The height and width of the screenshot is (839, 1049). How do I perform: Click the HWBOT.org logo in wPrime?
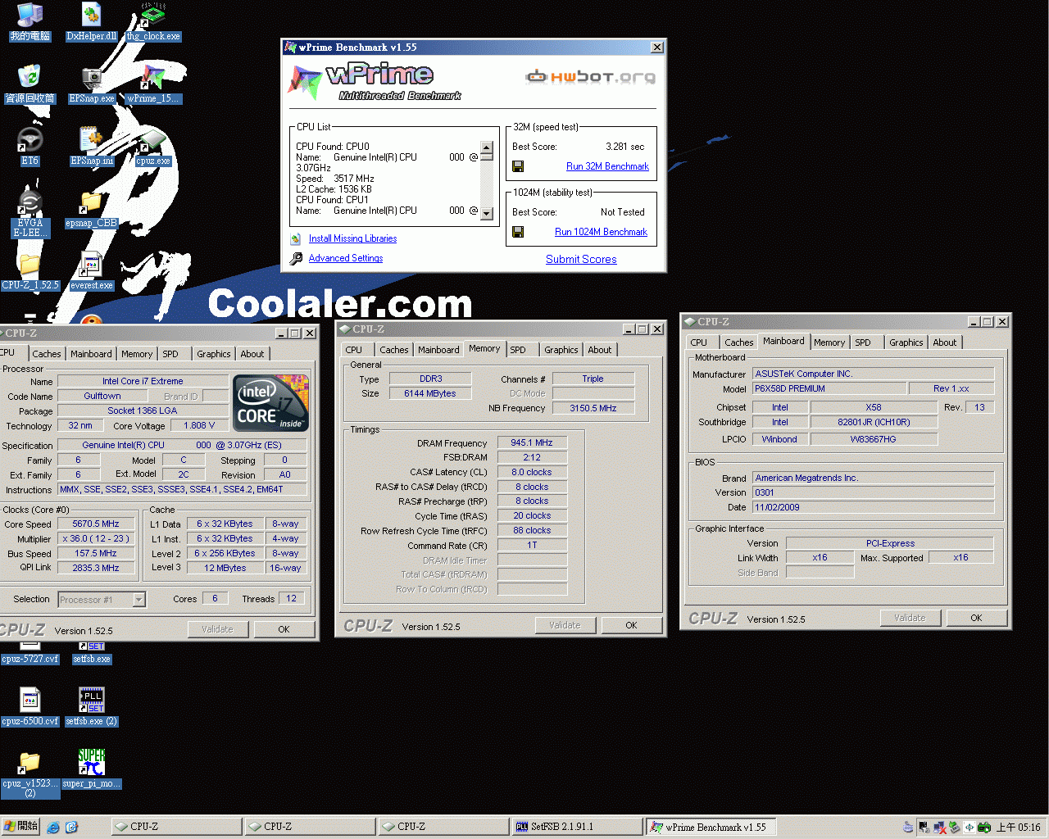tap(590, 77)
